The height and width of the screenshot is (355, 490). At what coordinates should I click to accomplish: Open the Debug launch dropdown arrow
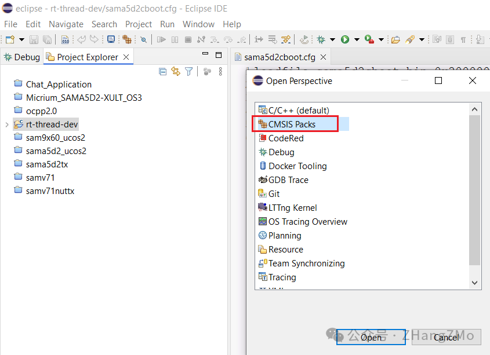pyautogui.click(x=332, y=39)
